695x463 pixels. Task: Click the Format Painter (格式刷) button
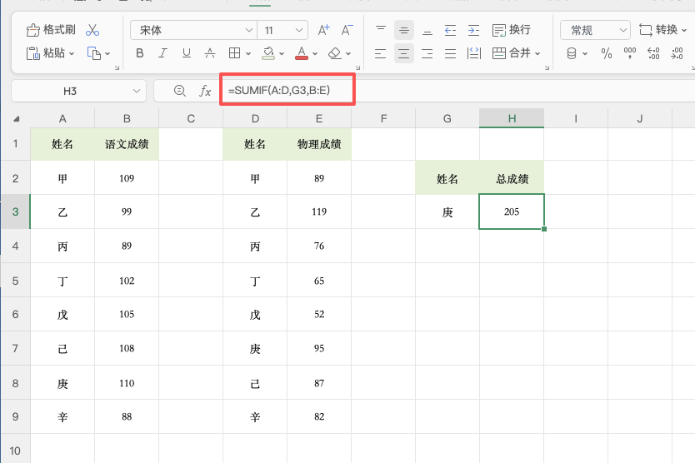click(x=51, y=30)
